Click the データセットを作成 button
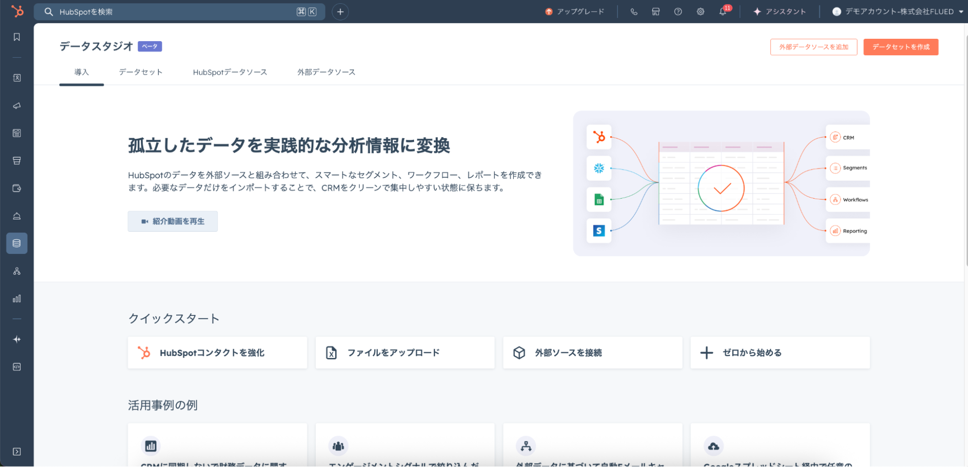Image resolution: width=968 pixels, height=467 pixels. tap(900, 47)
